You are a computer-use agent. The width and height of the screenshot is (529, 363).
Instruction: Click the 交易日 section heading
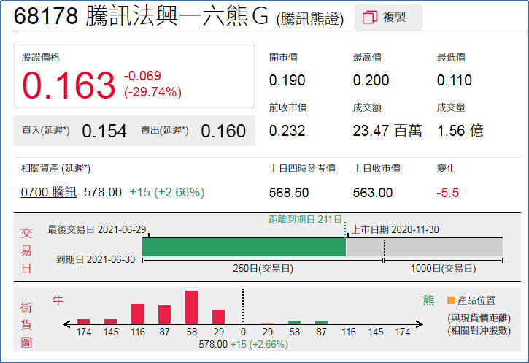pos(26,251)
